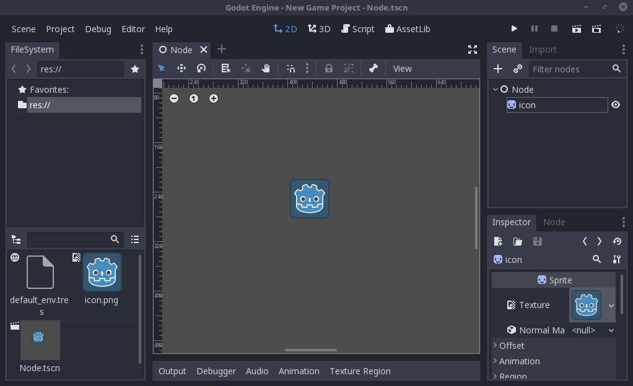633x386 pixels.
Task: Select the icon.png thumbnail in FileSystem
Action: 101,272
